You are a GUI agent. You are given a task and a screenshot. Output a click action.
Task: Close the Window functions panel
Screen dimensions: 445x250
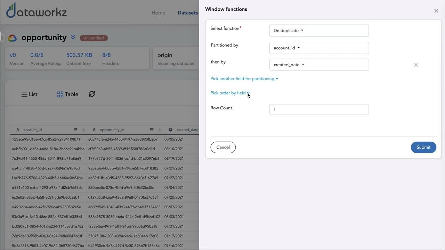[436, 11]
